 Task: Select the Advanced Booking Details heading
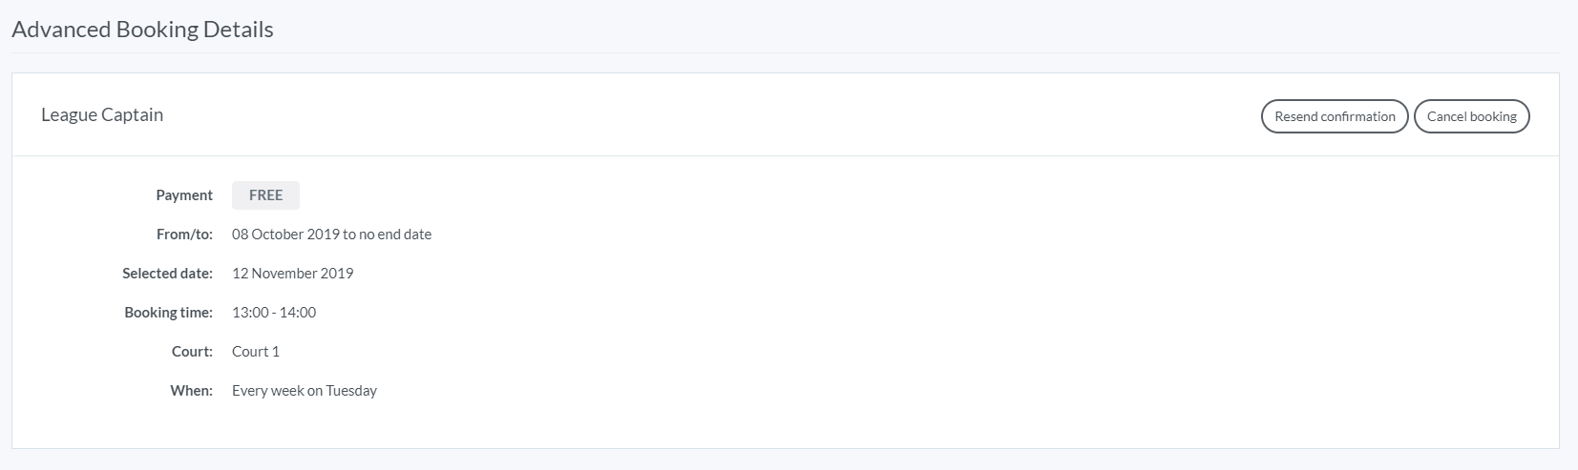[x=142, y=30]
